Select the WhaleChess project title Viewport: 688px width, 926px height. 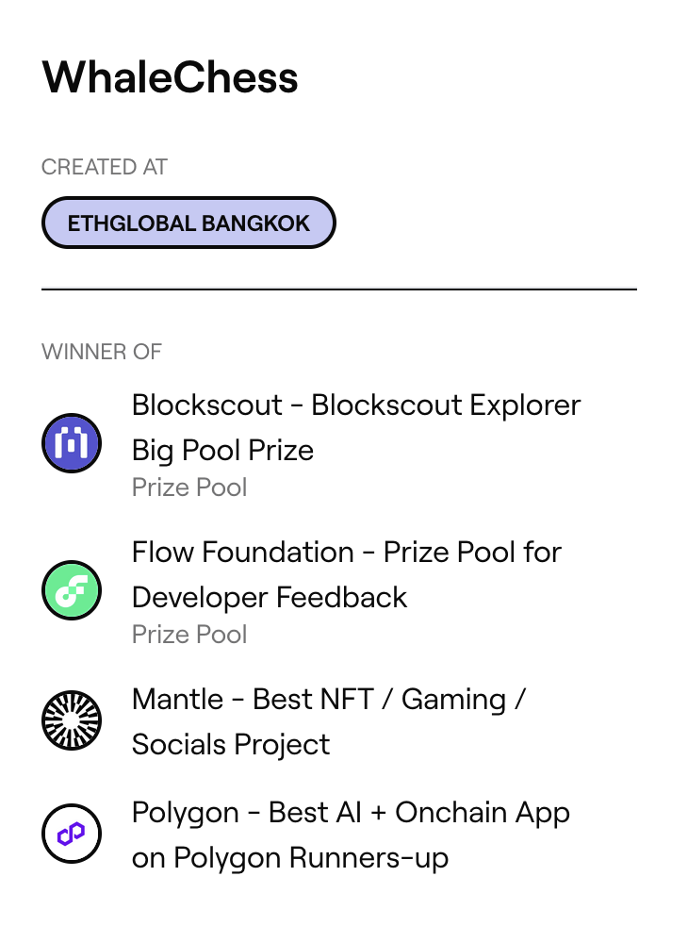click(170, 77)
